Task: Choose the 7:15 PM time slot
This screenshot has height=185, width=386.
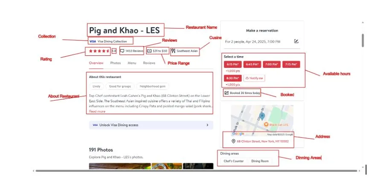Action: coord(291,64)
